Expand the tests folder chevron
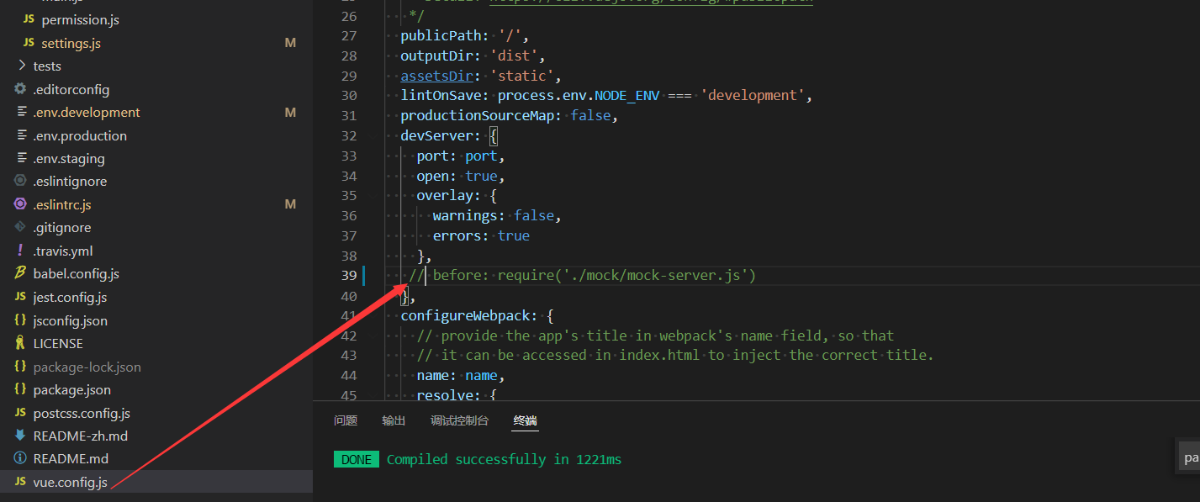 coord(21,66)
